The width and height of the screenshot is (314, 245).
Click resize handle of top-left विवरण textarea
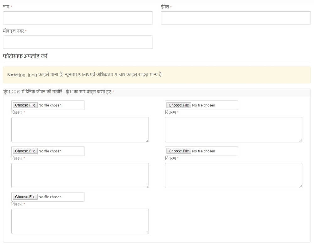(147, 141)
